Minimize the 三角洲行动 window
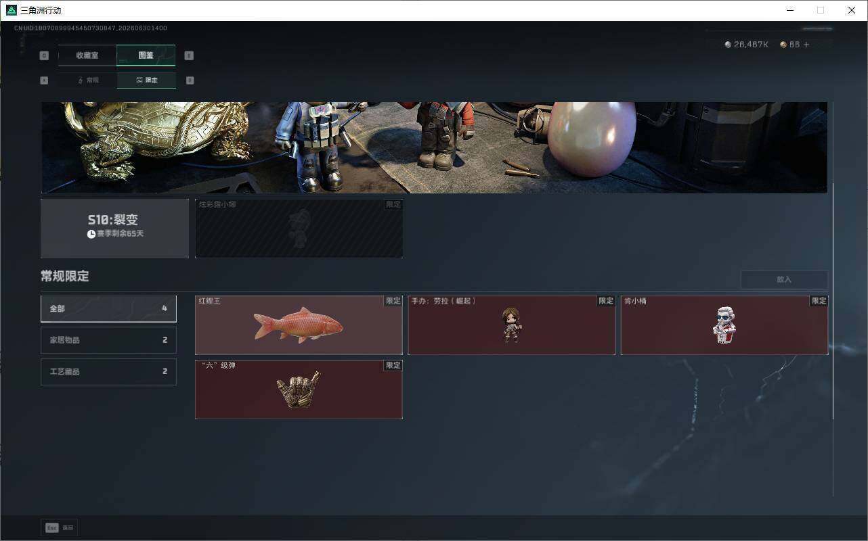The height and width of the screenshot is (541, 868). 789,10
